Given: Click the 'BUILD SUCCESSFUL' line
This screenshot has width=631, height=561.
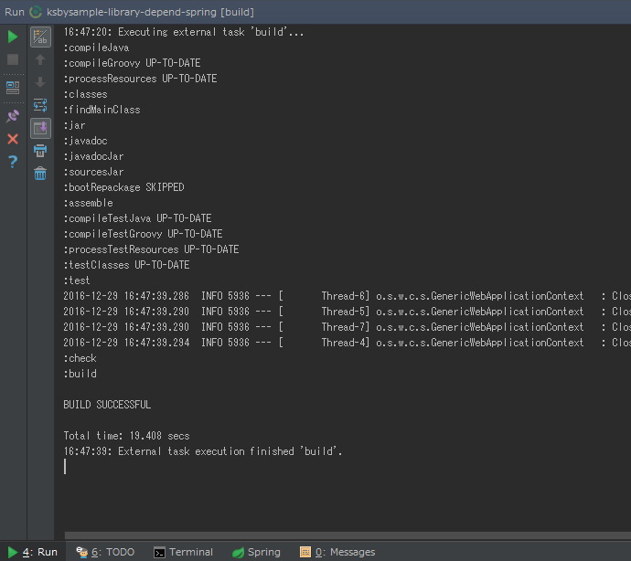Looking at the screenshot, I should 107,405.
